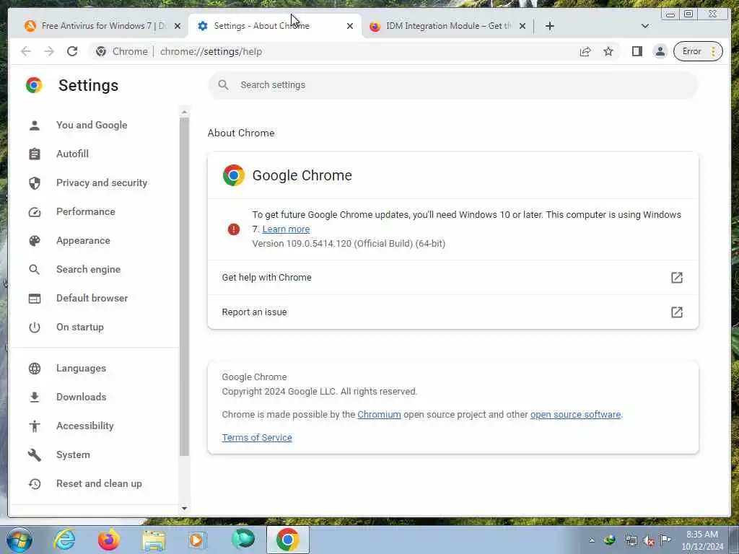The height and width of the screenshot is (554, 739).
Task: Click the Learn more link
Action: [x=286, y=229]
